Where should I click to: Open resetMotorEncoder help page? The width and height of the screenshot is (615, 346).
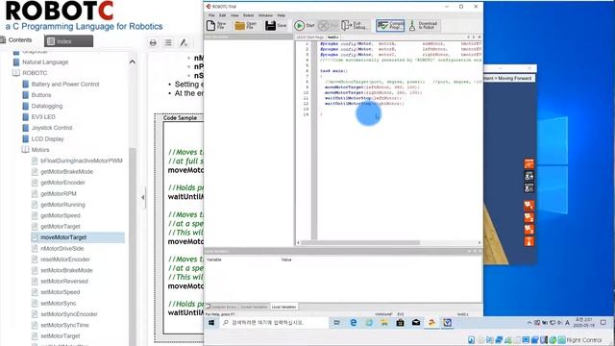[65, 259]
